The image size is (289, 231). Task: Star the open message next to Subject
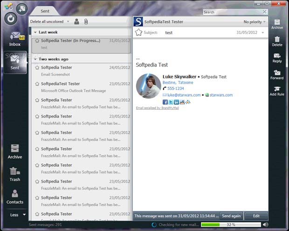tap(138, 33)
